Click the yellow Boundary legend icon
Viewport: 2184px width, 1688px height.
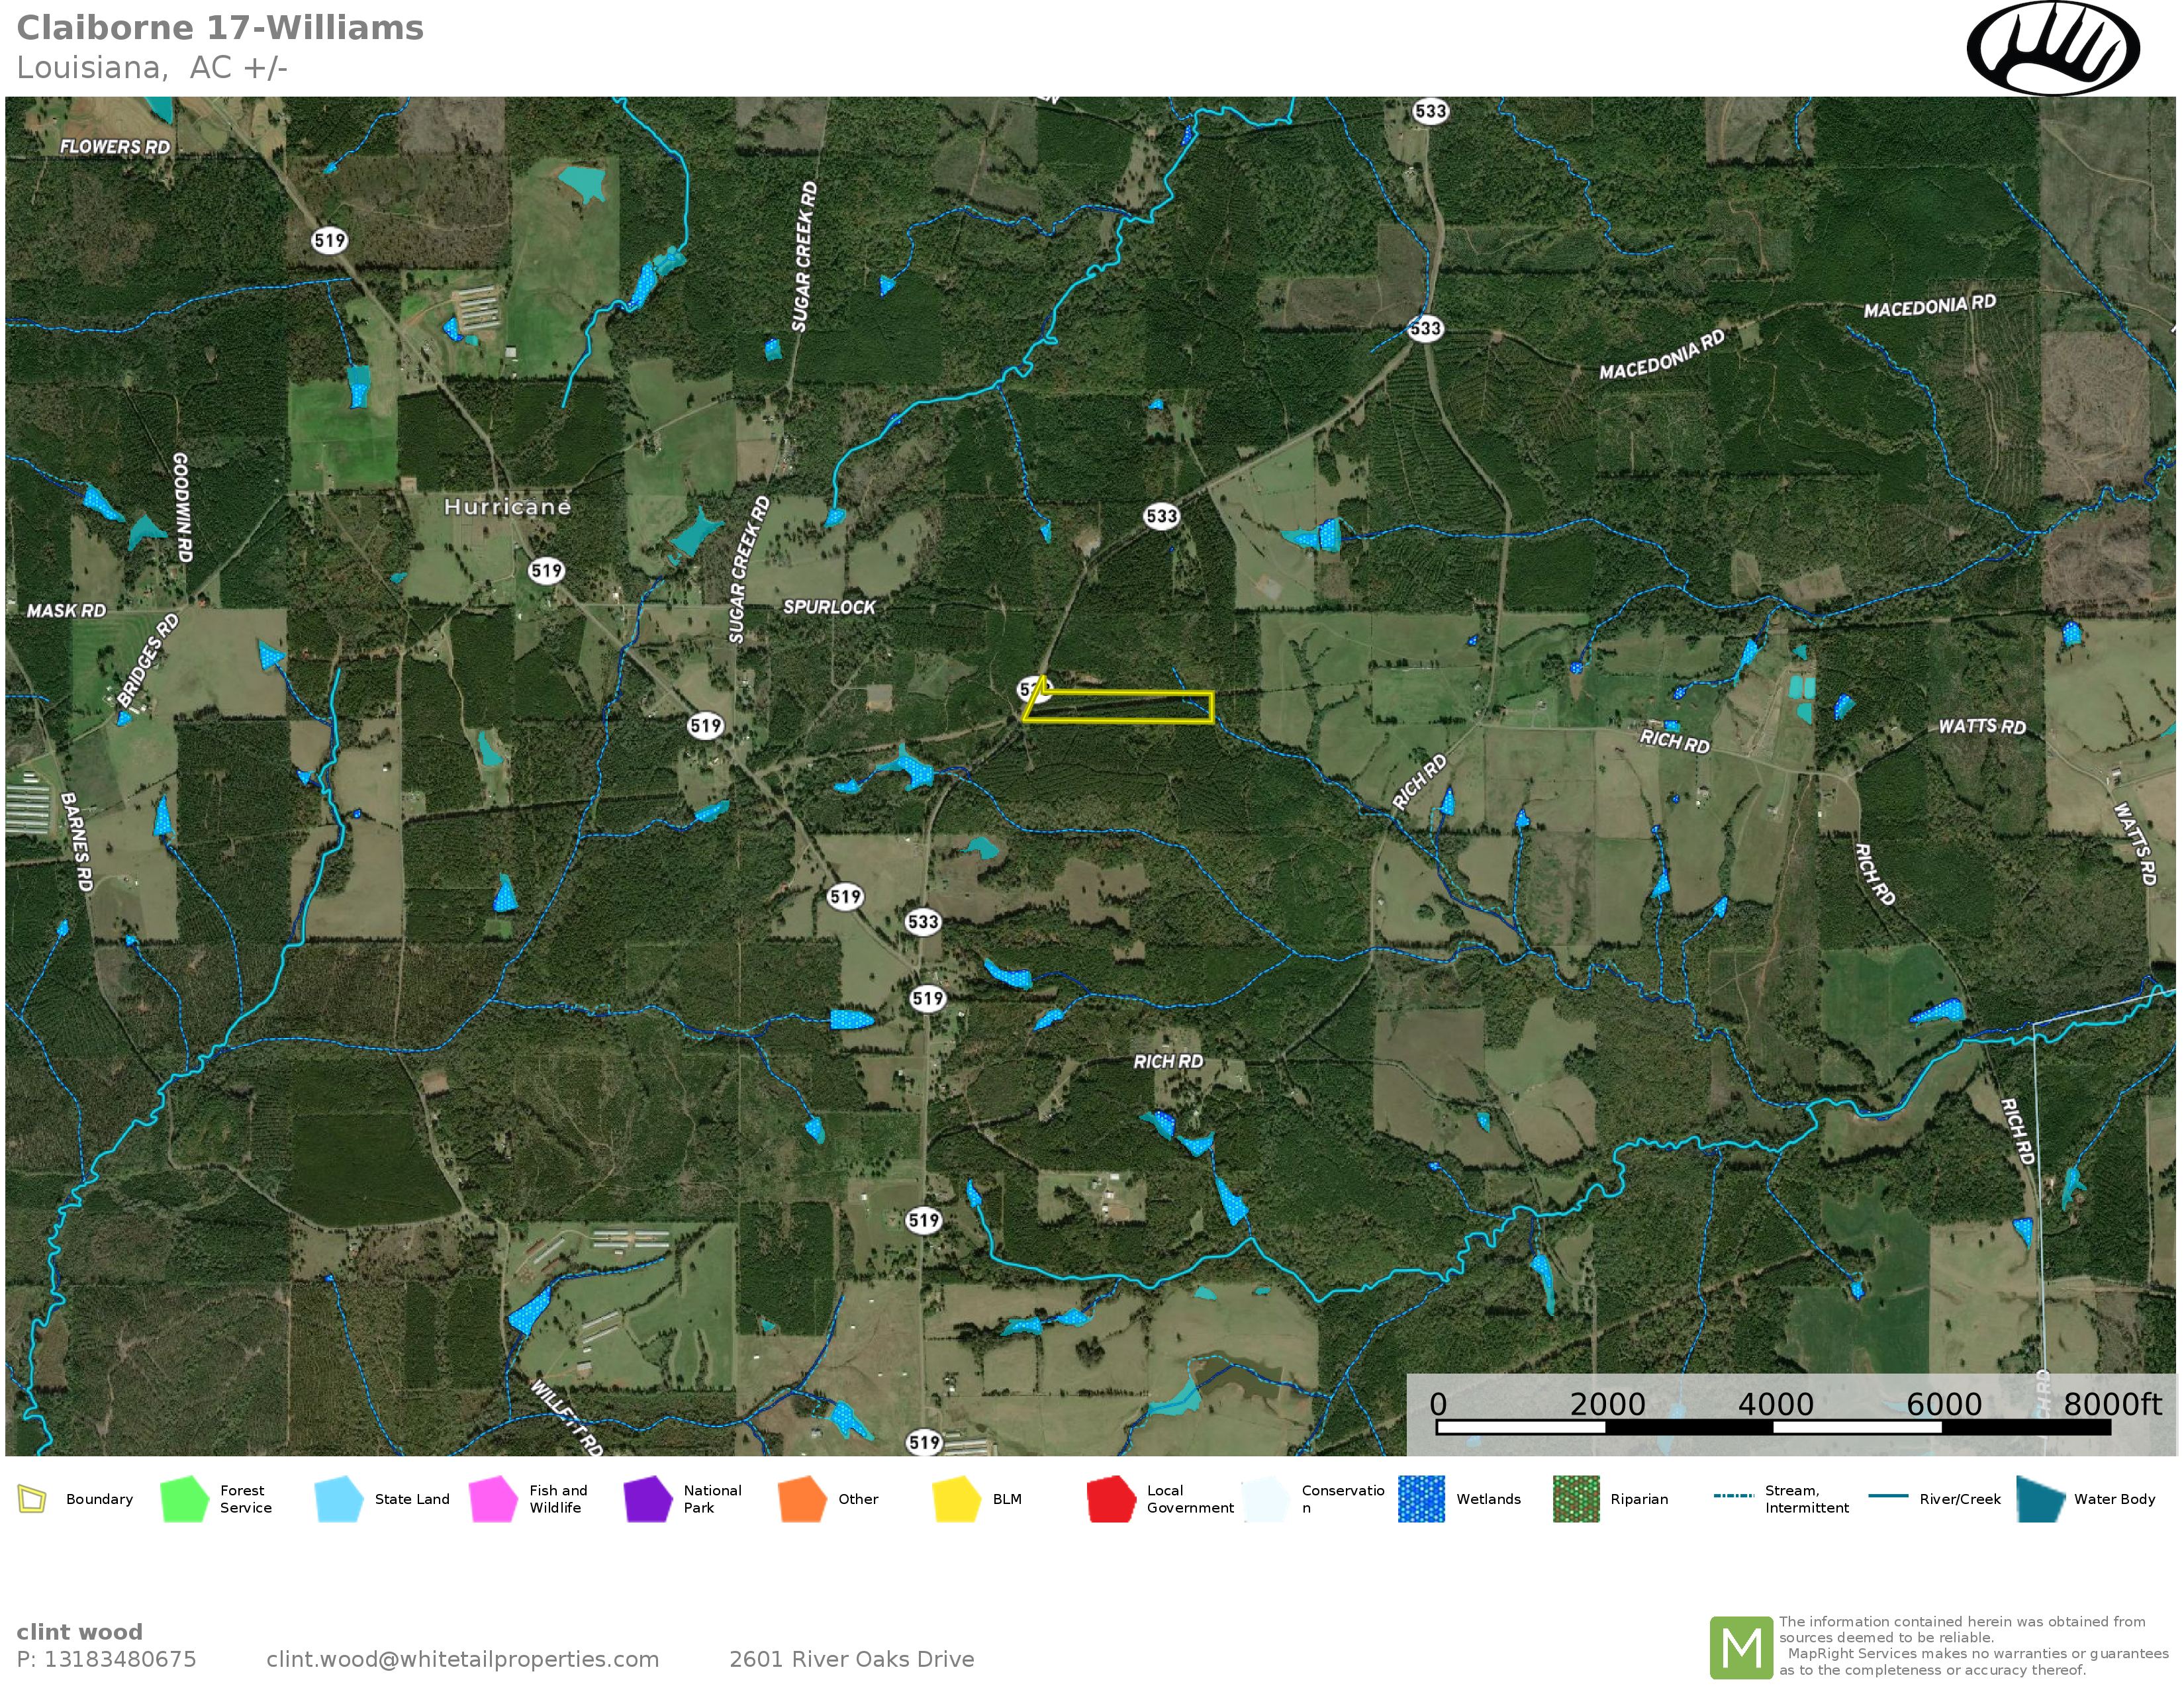point(32,1499)
